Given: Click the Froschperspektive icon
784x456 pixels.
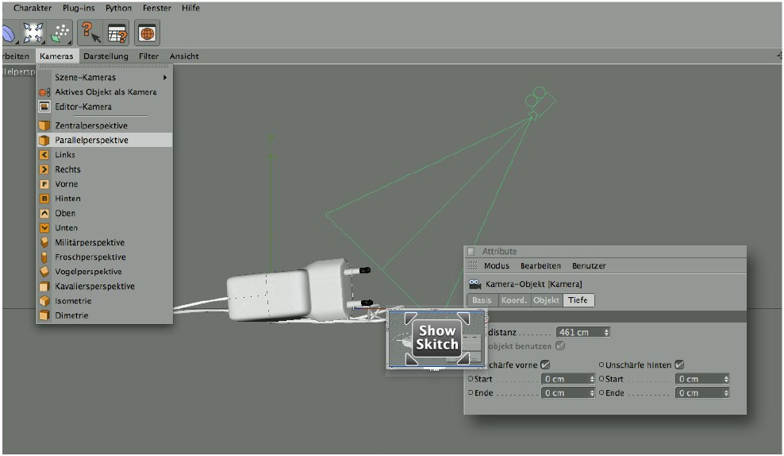Looking at the screenshot, I should [44, 257].
